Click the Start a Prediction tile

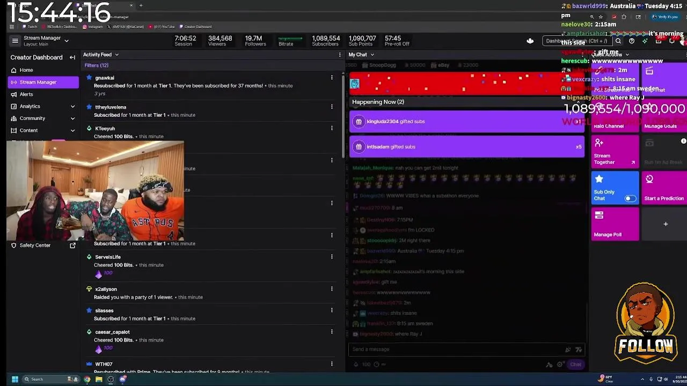(x=663, y=188)
